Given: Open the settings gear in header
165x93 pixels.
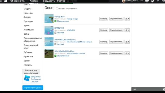Looking at the screenshot, I should (164, 1).
